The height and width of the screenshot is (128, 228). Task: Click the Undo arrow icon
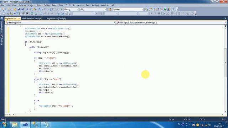pyautogui.click(x=39, y=9)
